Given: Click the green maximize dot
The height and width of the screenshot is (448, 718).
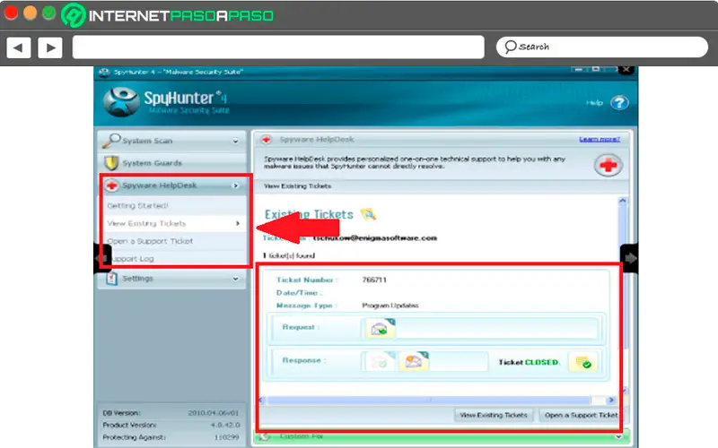Looking at the screenshot, I should [x=49, y=13].
